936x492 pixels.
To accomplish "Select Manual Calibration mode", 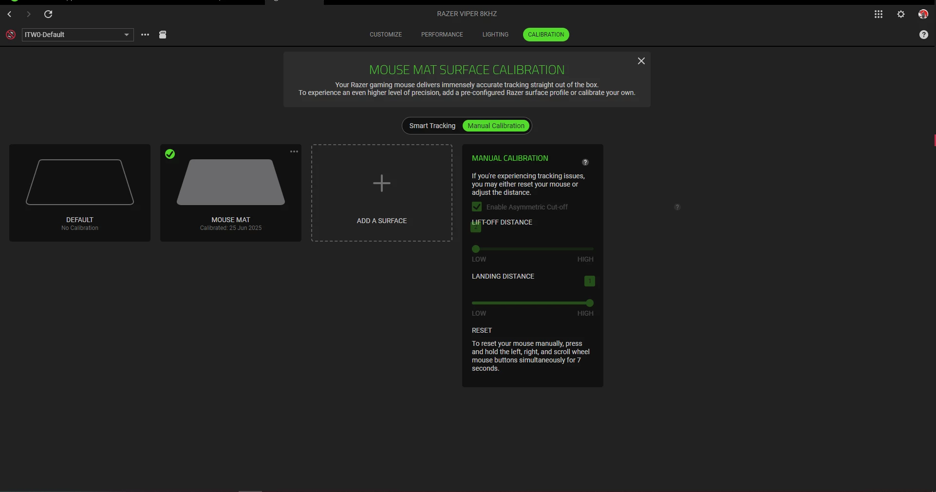I will point(496,126).
